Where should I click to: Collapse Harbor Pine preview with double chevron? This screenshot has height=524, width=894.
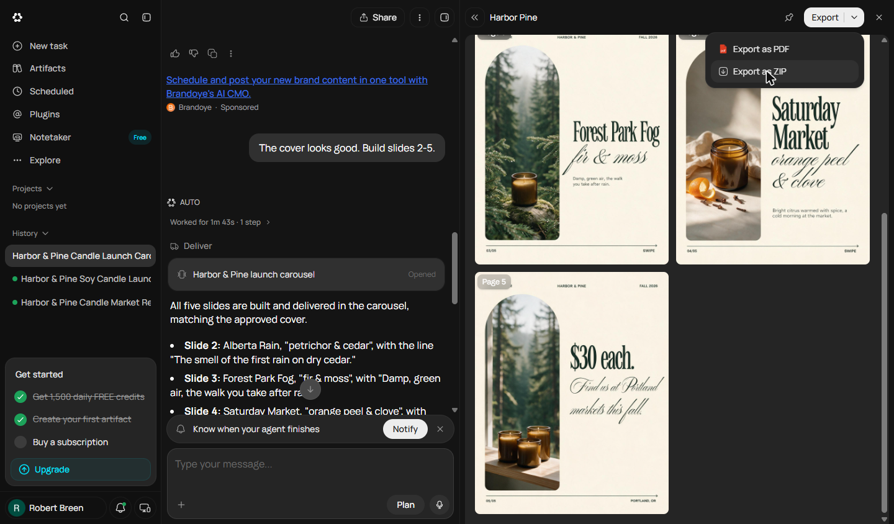475,17
